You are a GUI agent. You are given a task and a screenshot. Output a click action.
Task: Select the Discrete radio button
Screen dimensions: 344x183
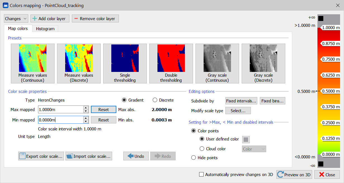(155, 100)
